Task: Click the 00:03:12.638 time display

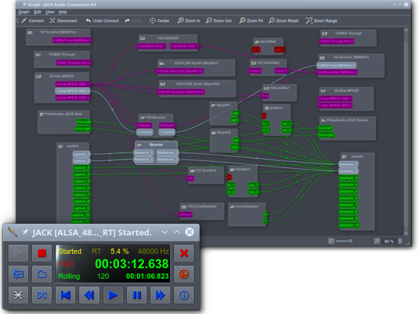Action: tap(132, 264)
